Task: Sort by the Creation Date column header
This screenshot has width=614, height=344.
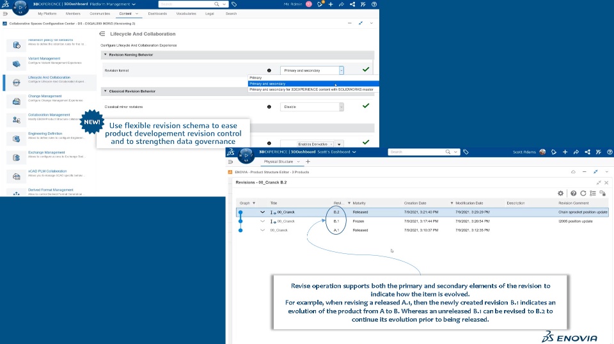Action: click(415, 203)
